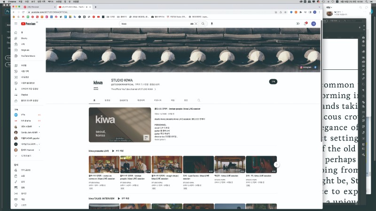Select VEN ASMR in subscriptions

click(x=26, y=127)
